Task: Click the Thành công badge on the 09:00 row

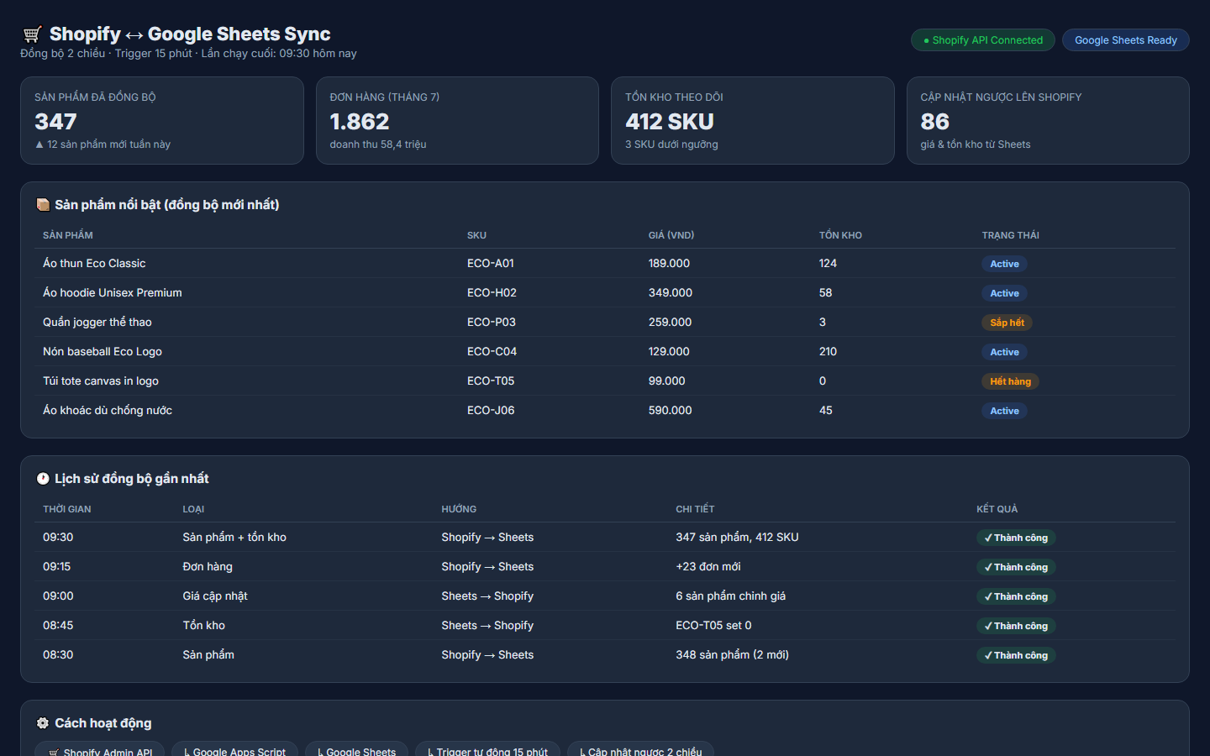Action: 1016,596
